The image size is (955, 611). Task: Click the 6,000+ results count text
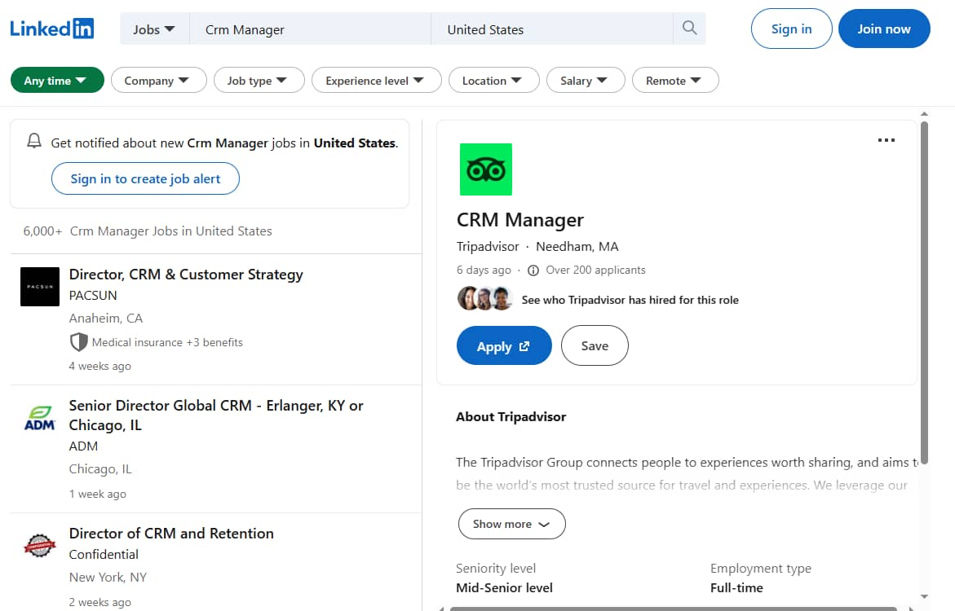[42, 231]
